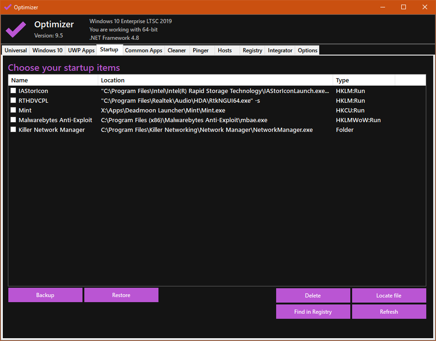Click the Locate file button
Viewport: 436px width, 341px height.
tap(389, 296)
